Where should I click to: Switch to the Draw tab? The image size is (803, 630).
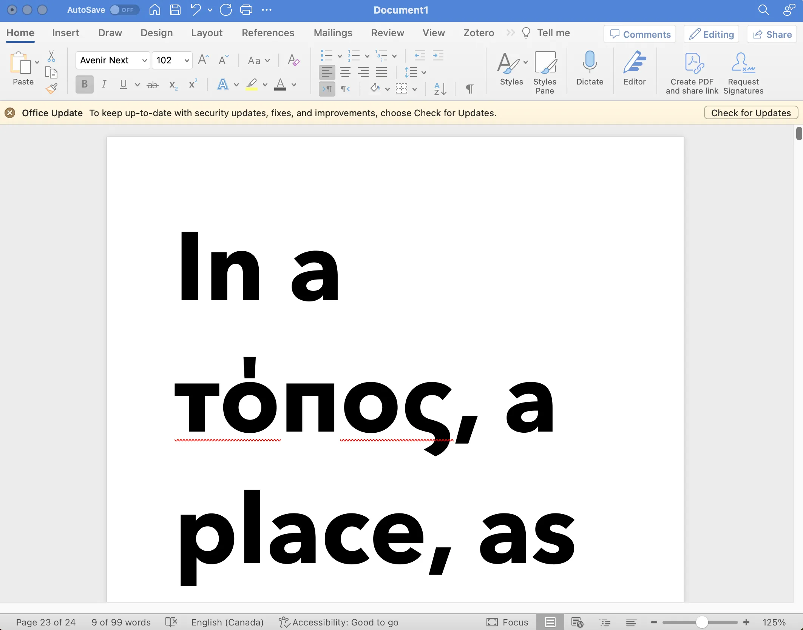coord(110,33)
